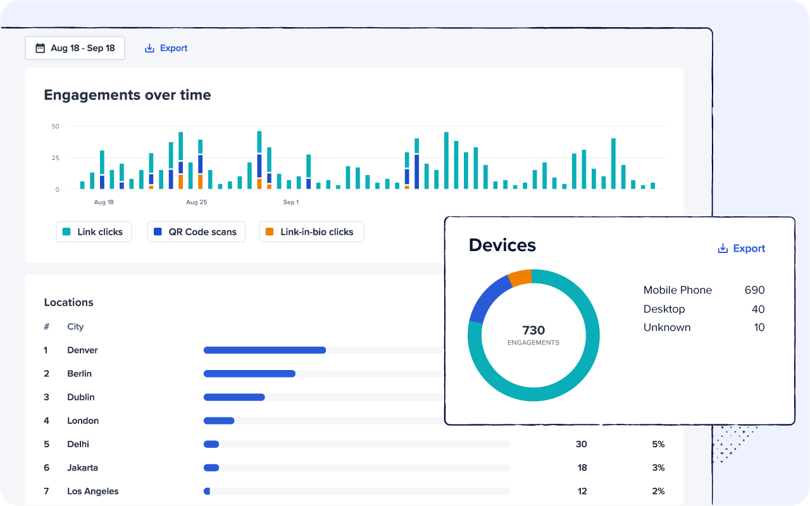Select the Los Angeles location row
810x506 pixels.
(x=92, y=491)
